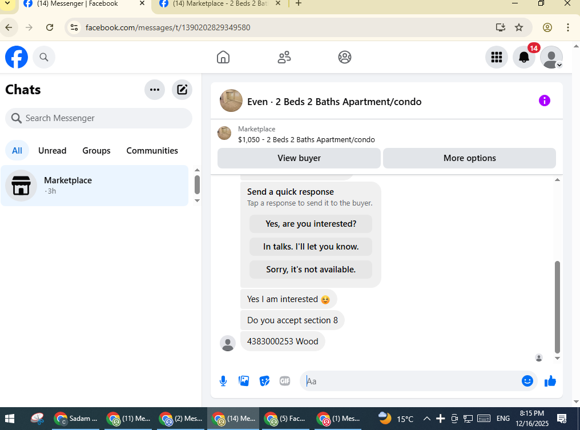The height and width of the screenshot is (430, 580).
Task: Focus the Aa message input field
Action: click(410, 381)
